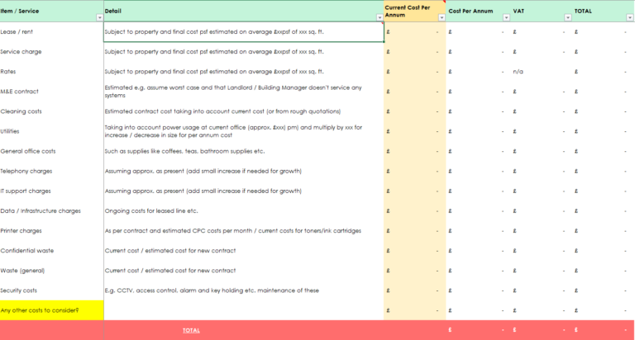
Task: Select the Lease / rent cell
Action: [x=51, y=31]
